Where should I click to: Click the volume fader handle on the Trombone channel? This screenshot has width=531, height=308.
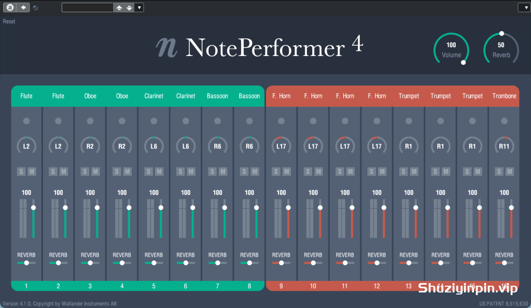click(x=511, y=207)
